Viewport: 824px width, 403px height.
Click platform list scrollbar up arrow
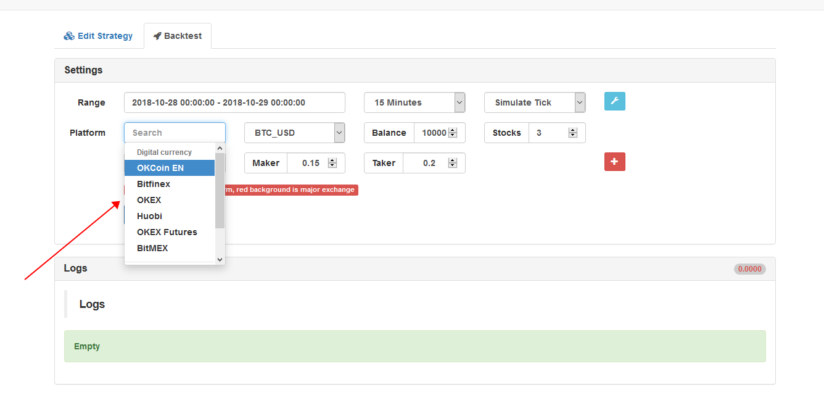tap(220, 148)
